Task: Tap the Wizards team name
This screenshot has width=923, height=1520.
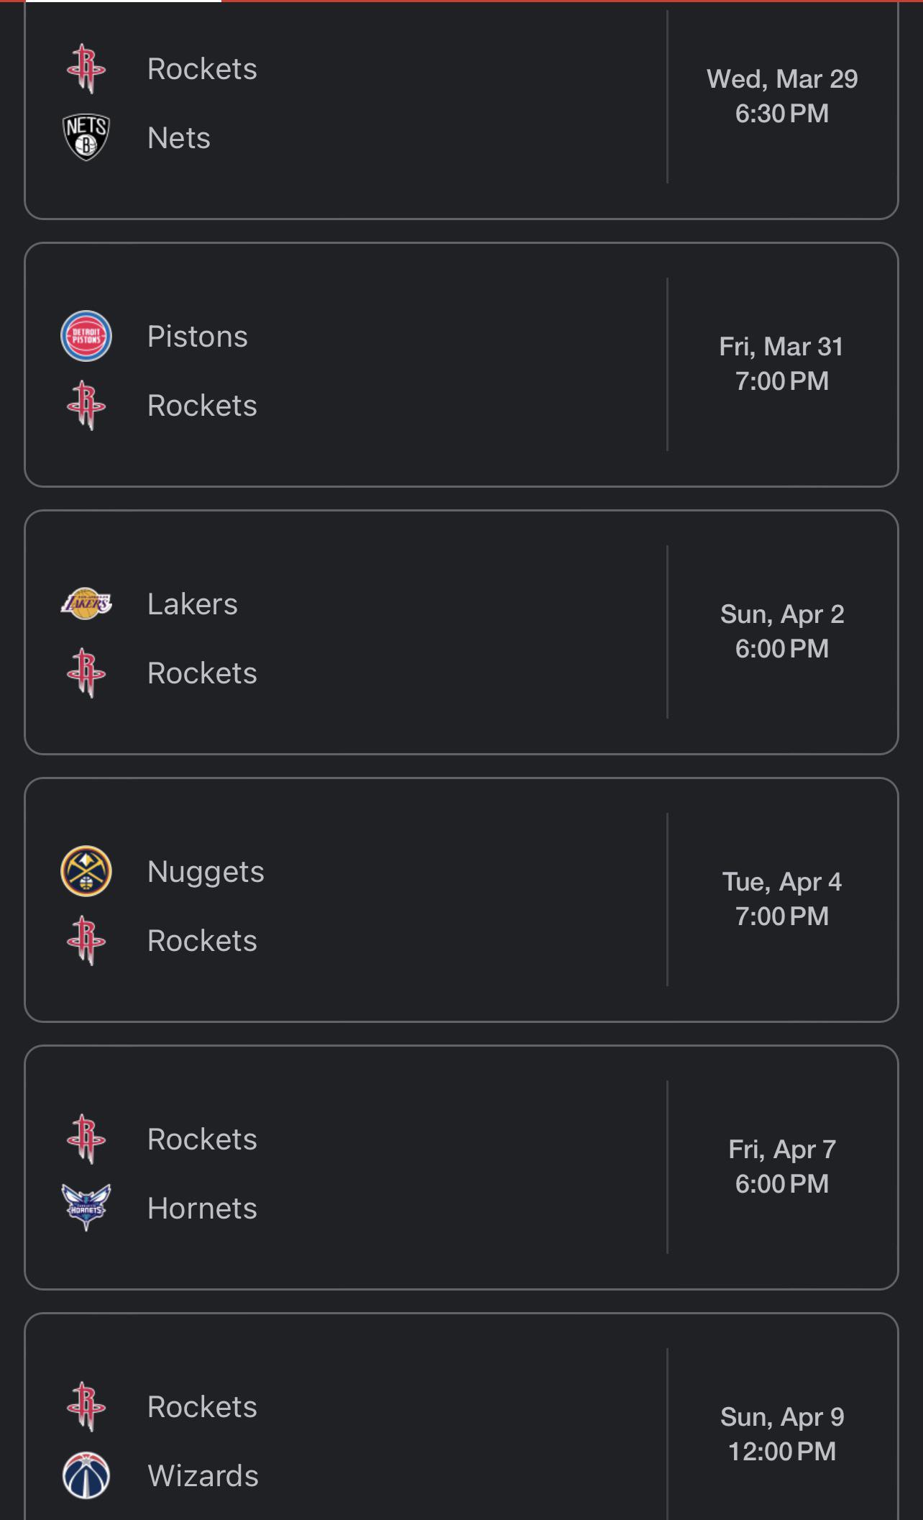Action: tap(203, 1475)
